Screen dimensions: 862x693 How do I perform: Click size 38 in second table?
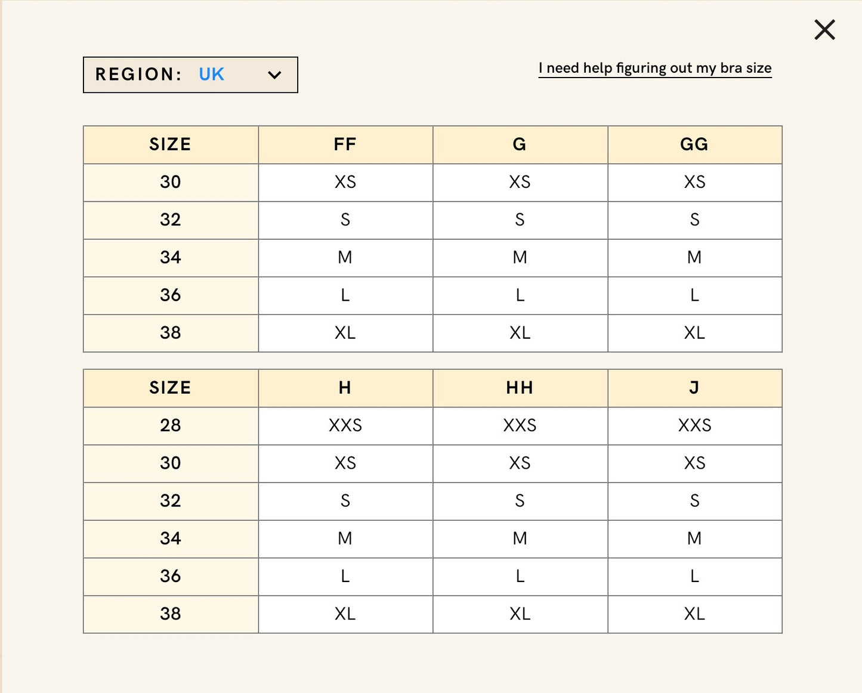coord(171,614)
